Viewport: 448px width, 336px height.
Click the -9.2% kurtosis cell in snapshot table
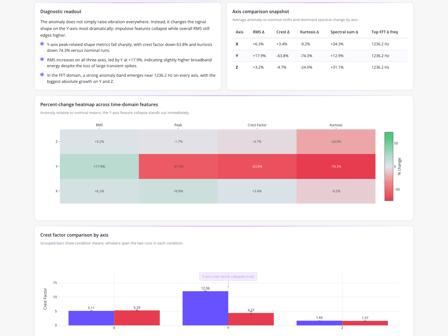(305, 44)
